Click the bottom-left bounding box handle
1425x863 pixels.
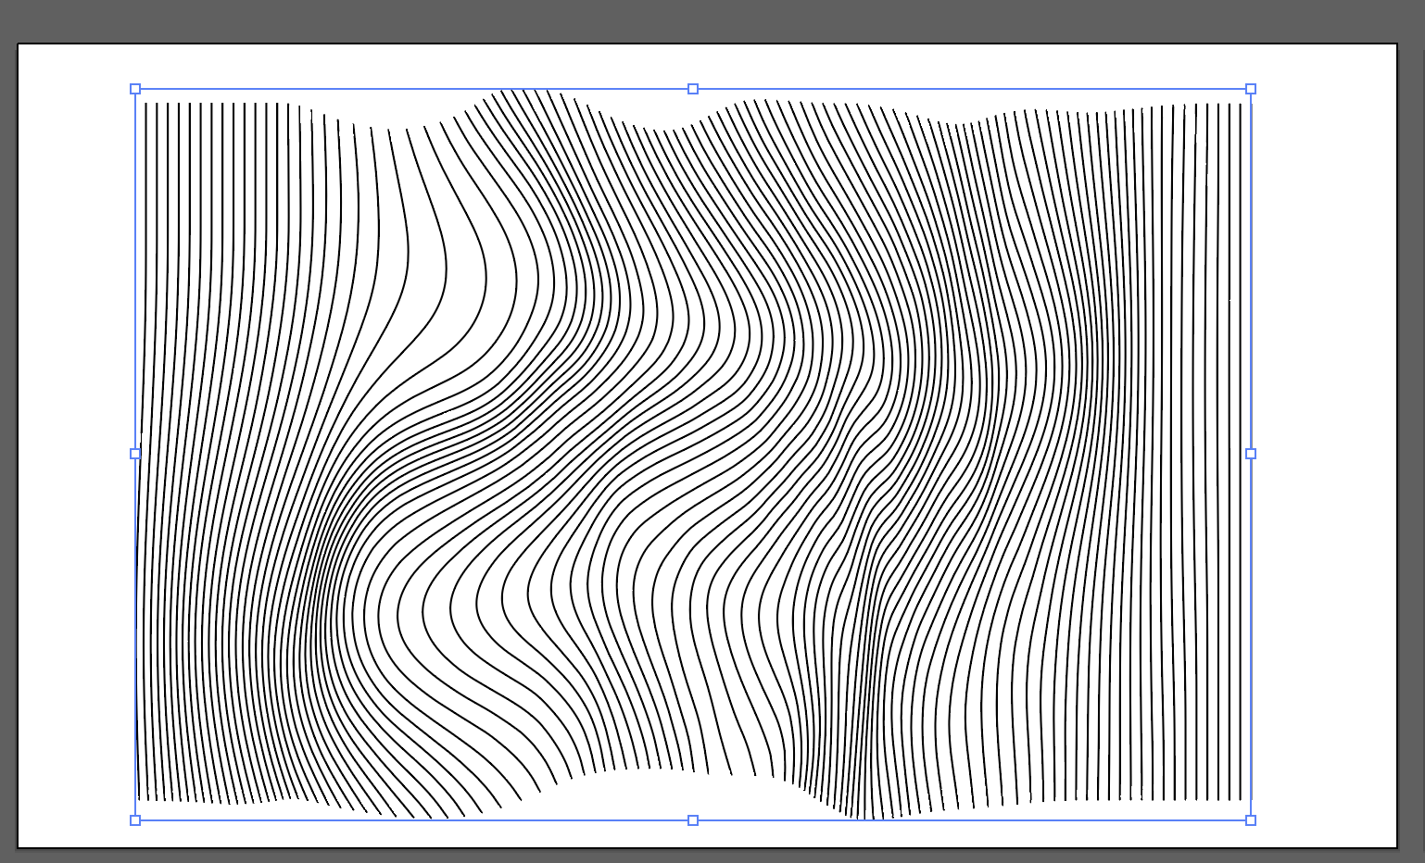(x=135, y=820)
